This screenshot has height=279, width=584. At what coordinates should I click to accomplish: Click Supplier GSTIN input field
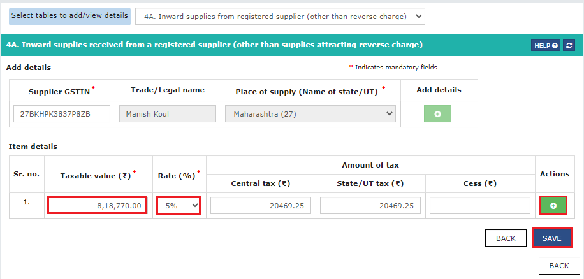point(62,114)
